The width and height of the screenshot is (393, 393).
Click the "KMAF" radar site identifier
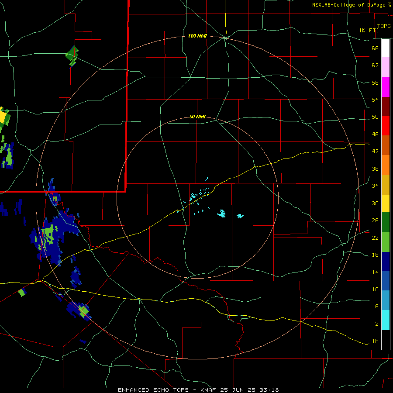click(208, 390)
